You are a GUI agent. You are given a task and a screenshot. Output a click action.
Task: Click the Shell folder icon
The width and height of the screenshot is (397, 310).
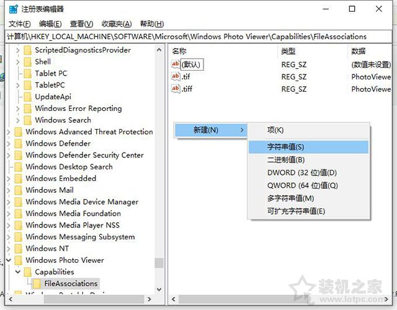point(27,62)
